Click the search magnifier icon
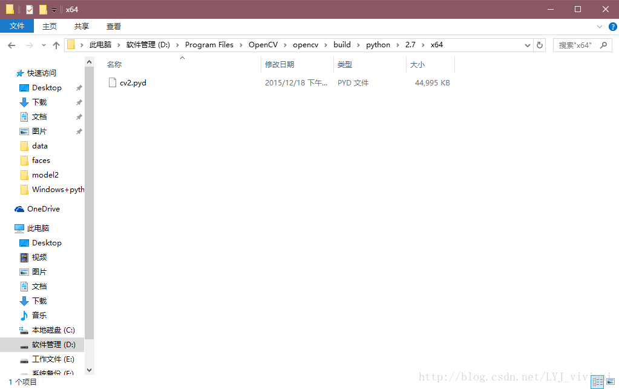619x389 pixels. tap(604, 45)
